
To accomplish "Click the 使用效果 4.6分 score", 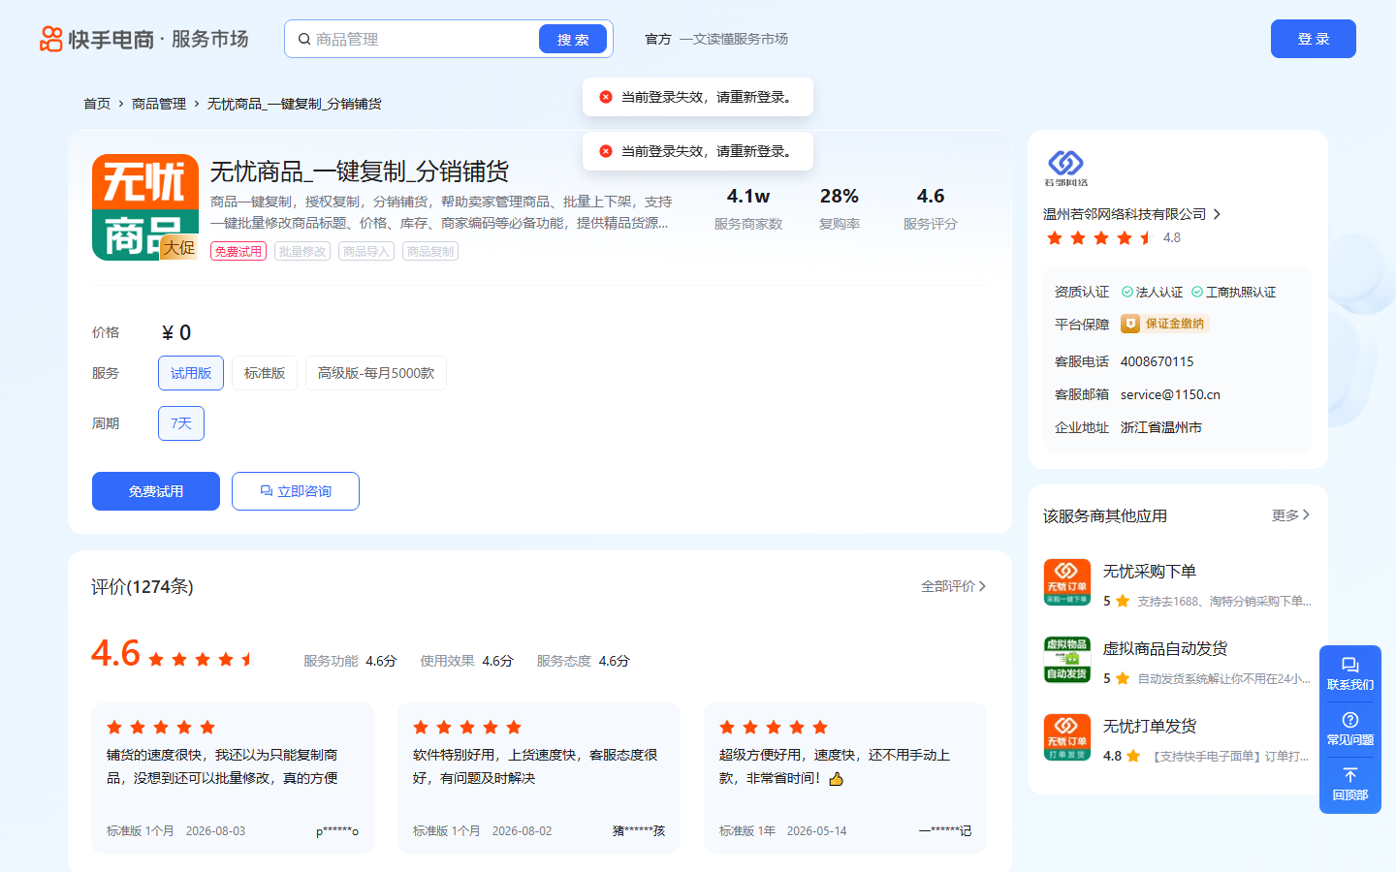I will click(466, 661).
